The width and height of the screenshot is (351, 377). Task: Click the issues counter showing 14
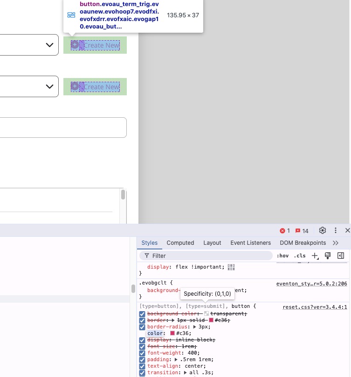point(302,231)
